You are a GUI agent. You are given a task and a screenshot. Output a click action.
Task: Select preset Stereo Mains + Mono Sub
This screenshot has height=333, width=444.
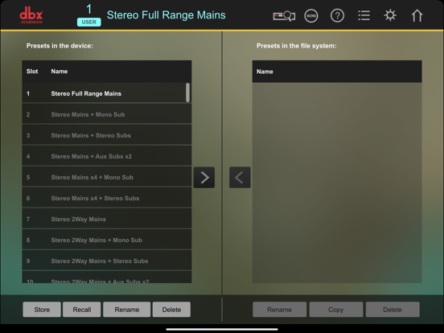(107, 114)
